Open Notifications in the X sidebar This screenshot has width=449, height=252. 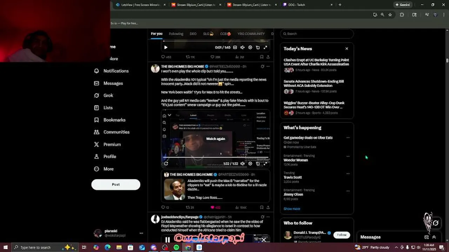click(112, 71)
